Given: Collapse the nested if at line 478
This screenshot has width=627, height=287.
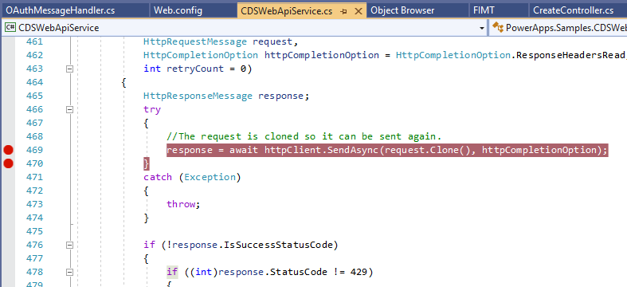Looking at the screenshot, I should [69, 272].
